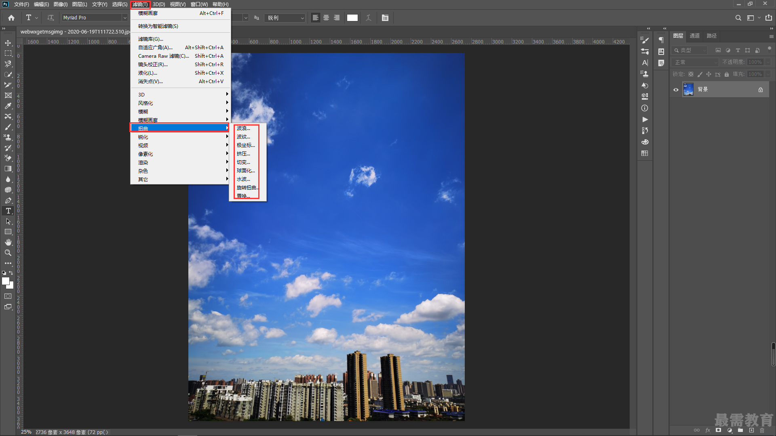This screenshot has width=776, height=436.
Task: Switch to the 路径 tab
Action: [x=712, y=36]
